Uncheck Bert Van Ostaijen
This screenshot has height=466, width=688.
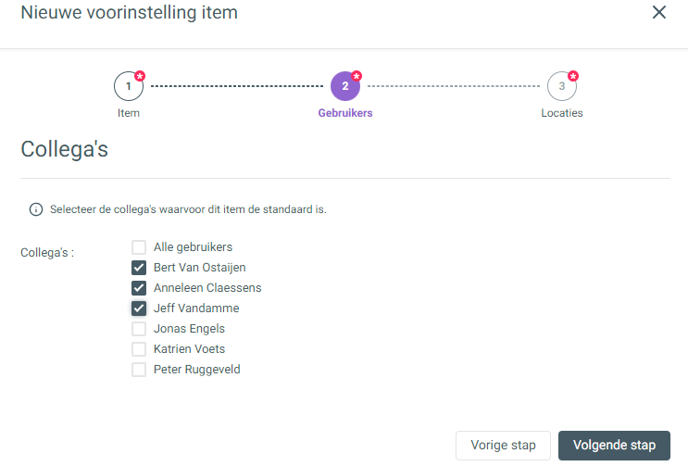tap(139, 267)
